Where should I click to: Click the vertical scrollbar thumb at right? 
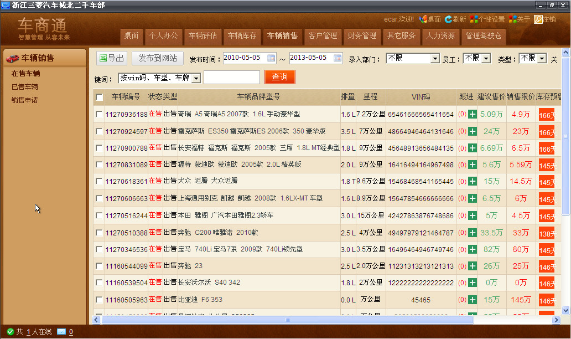click(565, 137)
